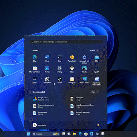
Task: Click the Windows Start button on taskbar
Action: (28, 134)
